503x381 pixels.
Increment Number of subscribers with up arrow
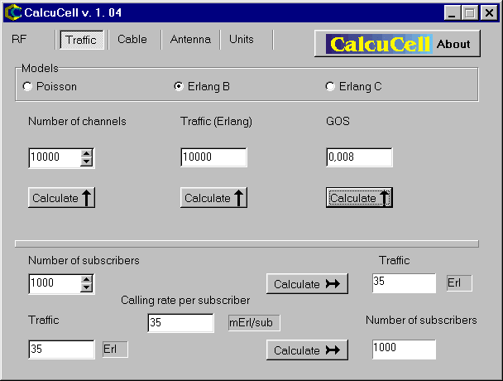(x=87, y=279)
